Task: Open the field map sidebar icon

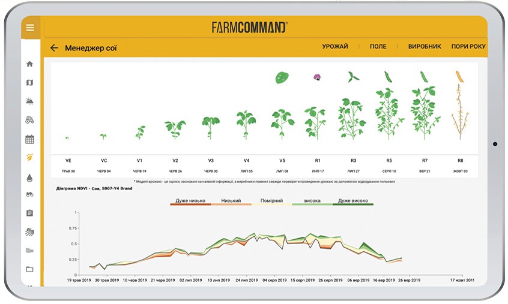Action: tap(30, 83)
